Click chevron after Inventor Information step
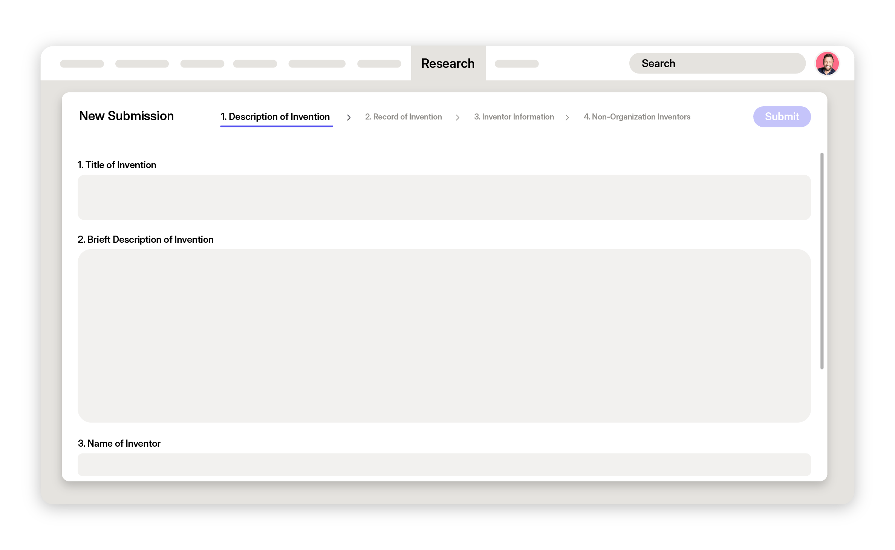This screenshot has height=550, width=895. coord(567,118)
